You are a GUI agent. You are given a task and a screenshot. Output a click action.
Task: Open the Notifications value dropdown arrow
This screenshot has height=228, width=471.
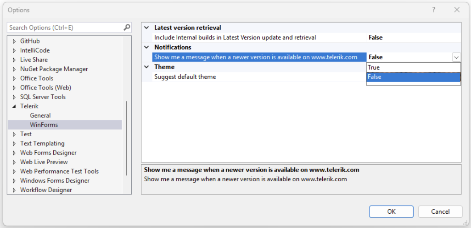pyautogui.click(x=456, y=57)
